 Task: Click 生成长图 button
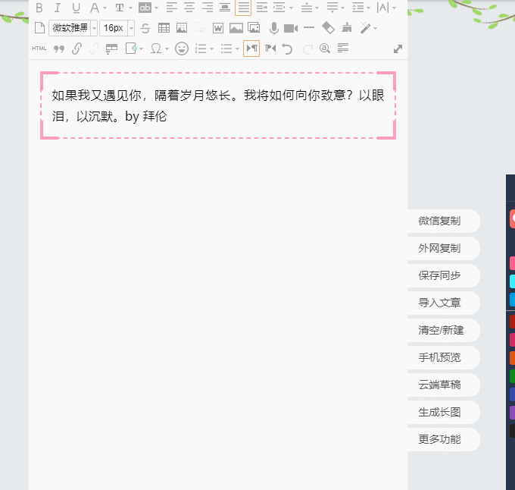443,412
